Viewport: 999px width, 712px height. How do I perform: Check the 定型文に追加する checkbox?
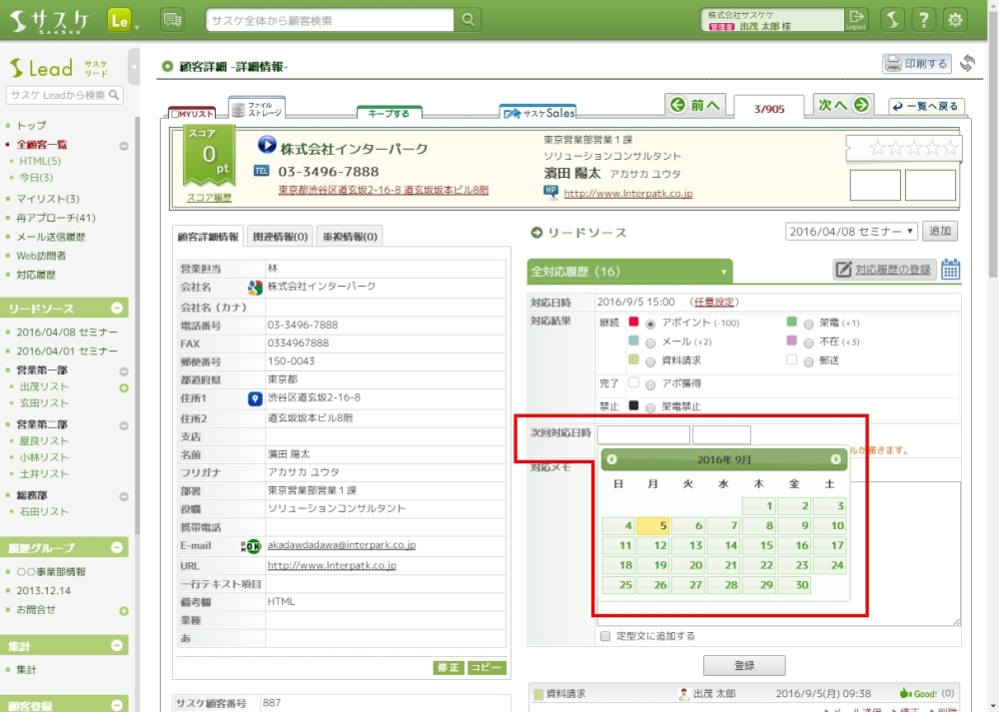pos(605,636)
